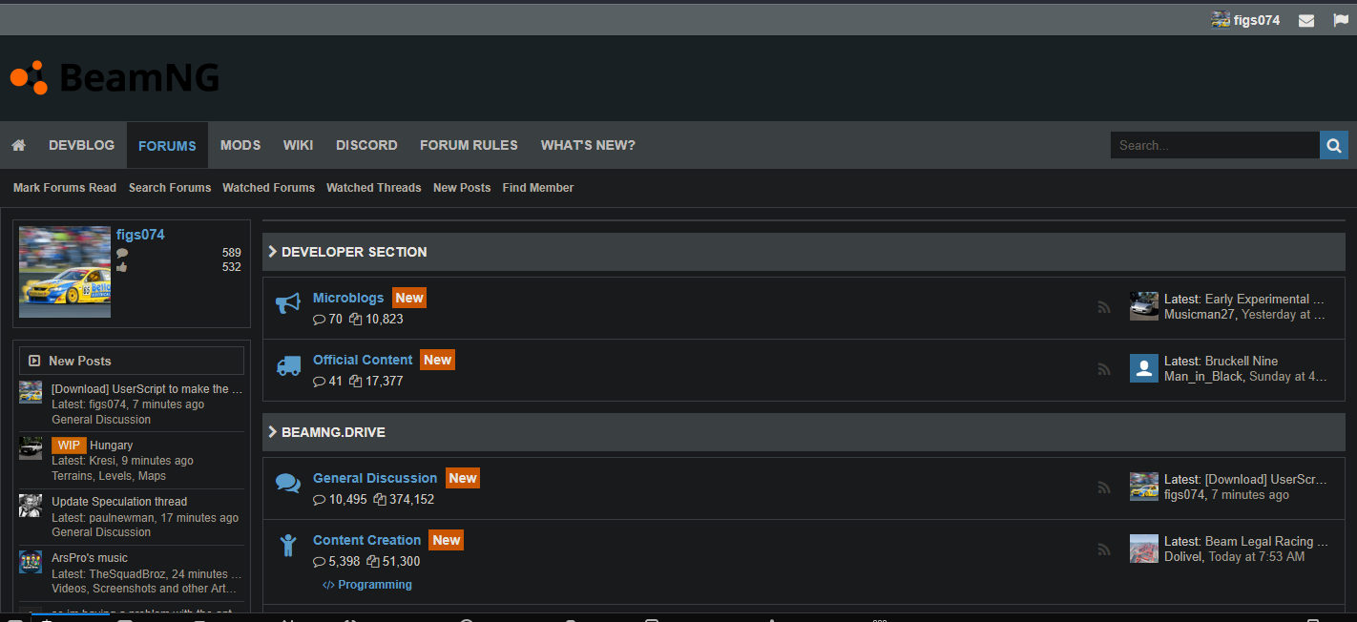Screen dimensions: 1357x622
Task: Open RSS feed for Official Content
Action: click(x=1104, y=369)
